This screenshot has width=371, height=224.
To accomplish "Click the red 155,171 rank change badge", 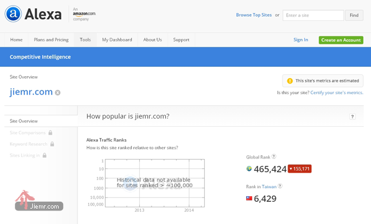I will [x=299, y=169].
